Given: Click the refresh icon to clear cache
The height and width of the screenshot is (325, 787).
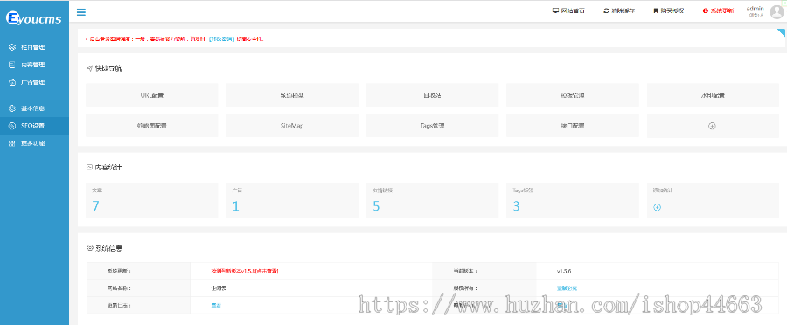Looking at the screenshot, I should tap(606, 10).
